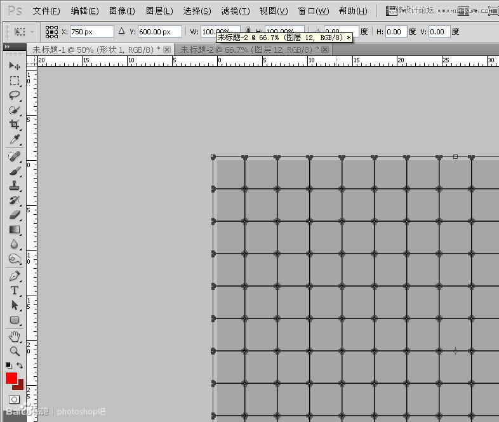Select the Pen tool
499x422 pixels.
(15, 276)
